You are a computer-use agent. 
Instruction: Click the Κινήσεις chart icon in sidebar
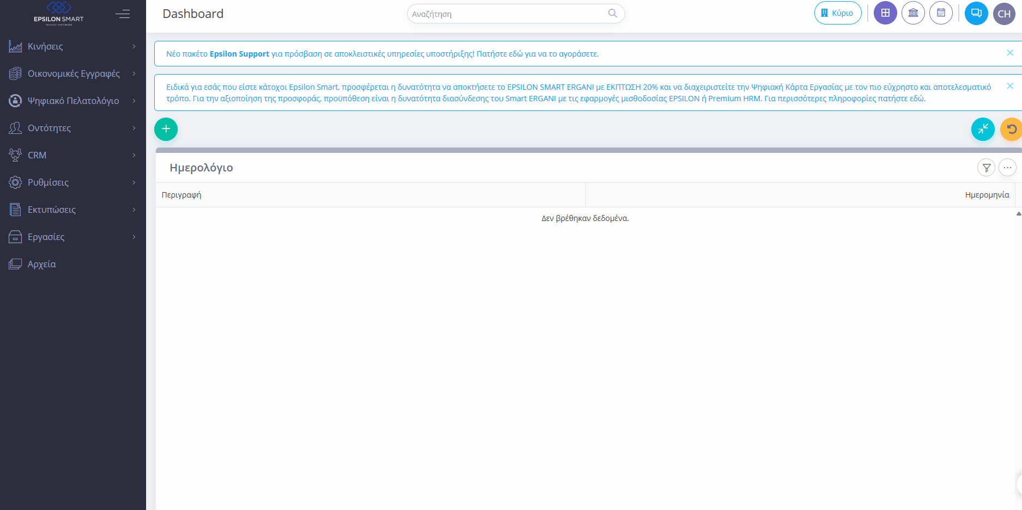(15, 46)
